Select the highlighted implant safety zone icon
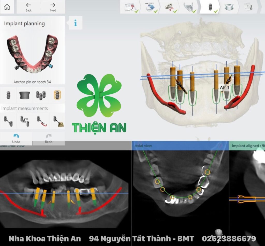Screen dimensions: 265x246 tap(57, 95)
